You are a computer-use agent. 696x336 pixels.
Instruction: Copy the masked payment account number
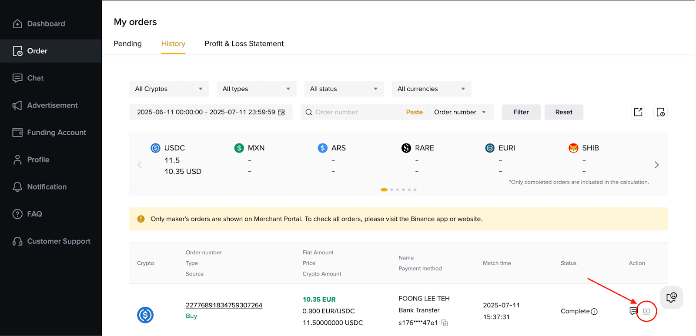point(445,323)
